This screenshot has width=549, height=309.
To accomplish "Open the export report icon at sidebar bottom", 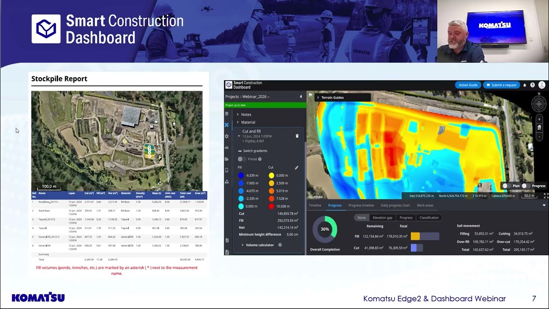I will 227,252.
